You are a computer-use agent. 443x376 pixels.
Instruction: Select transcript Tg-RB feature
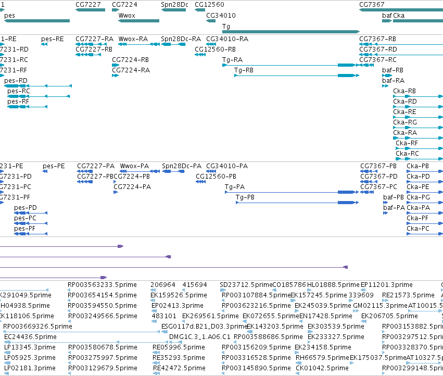(297, 76)
